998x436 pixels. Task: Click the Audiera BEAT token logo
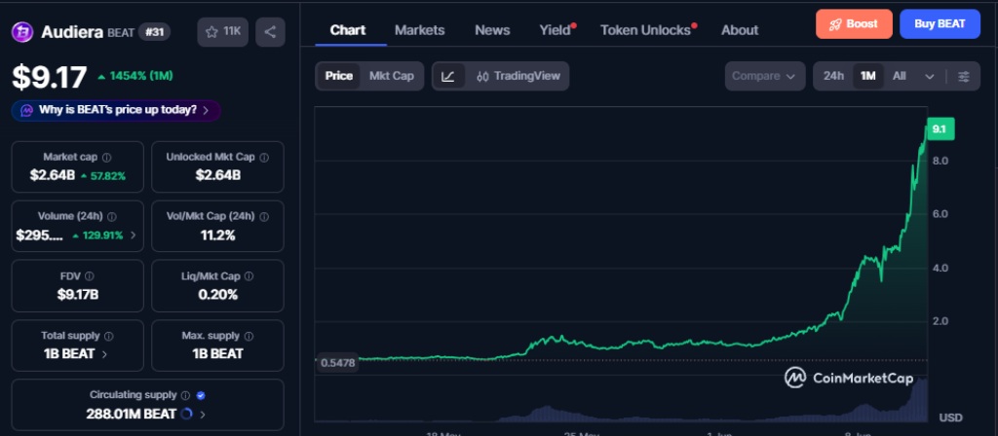[22, 32]
